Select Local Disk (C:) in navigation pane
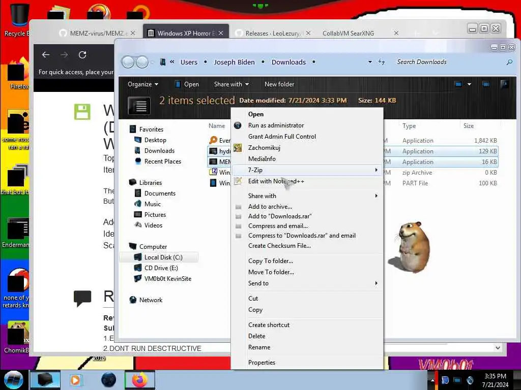Screen dimensions: 521x390 coord(159,257)
